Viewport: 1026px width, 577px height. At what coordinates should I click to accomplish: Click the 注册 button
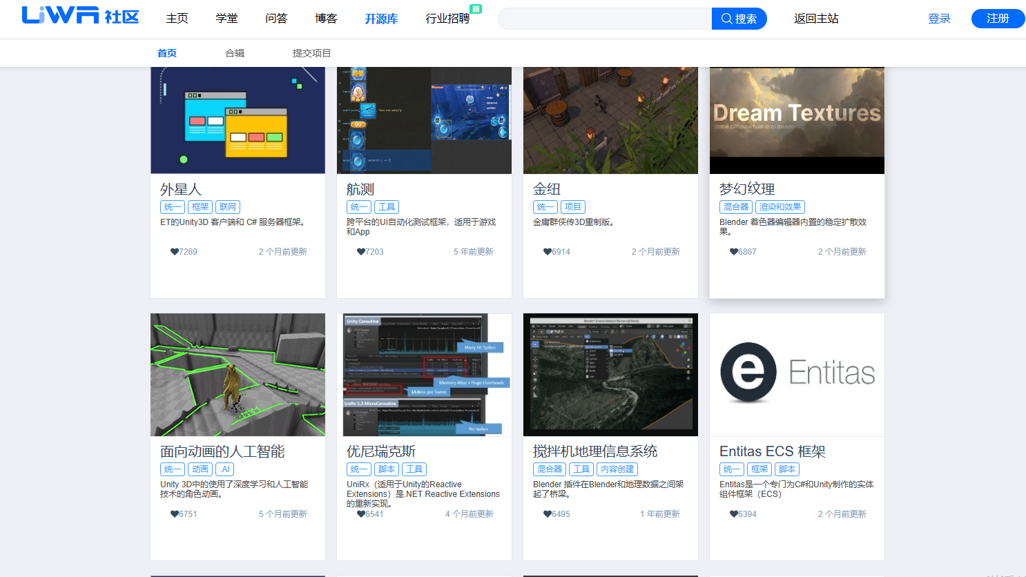tap(998, 19)
